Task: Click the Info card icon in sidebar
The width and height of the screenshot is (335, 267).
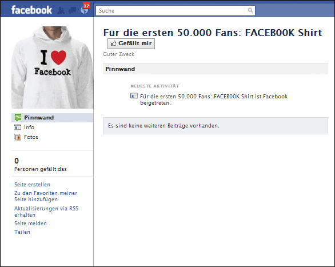Action: pos(18,127)
